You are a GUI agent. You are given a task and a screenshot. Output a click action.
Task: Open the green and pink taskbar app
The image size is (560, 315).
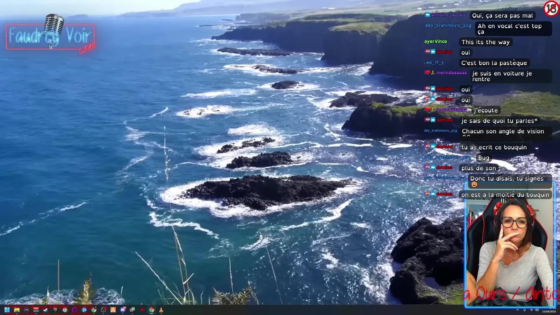132,310
